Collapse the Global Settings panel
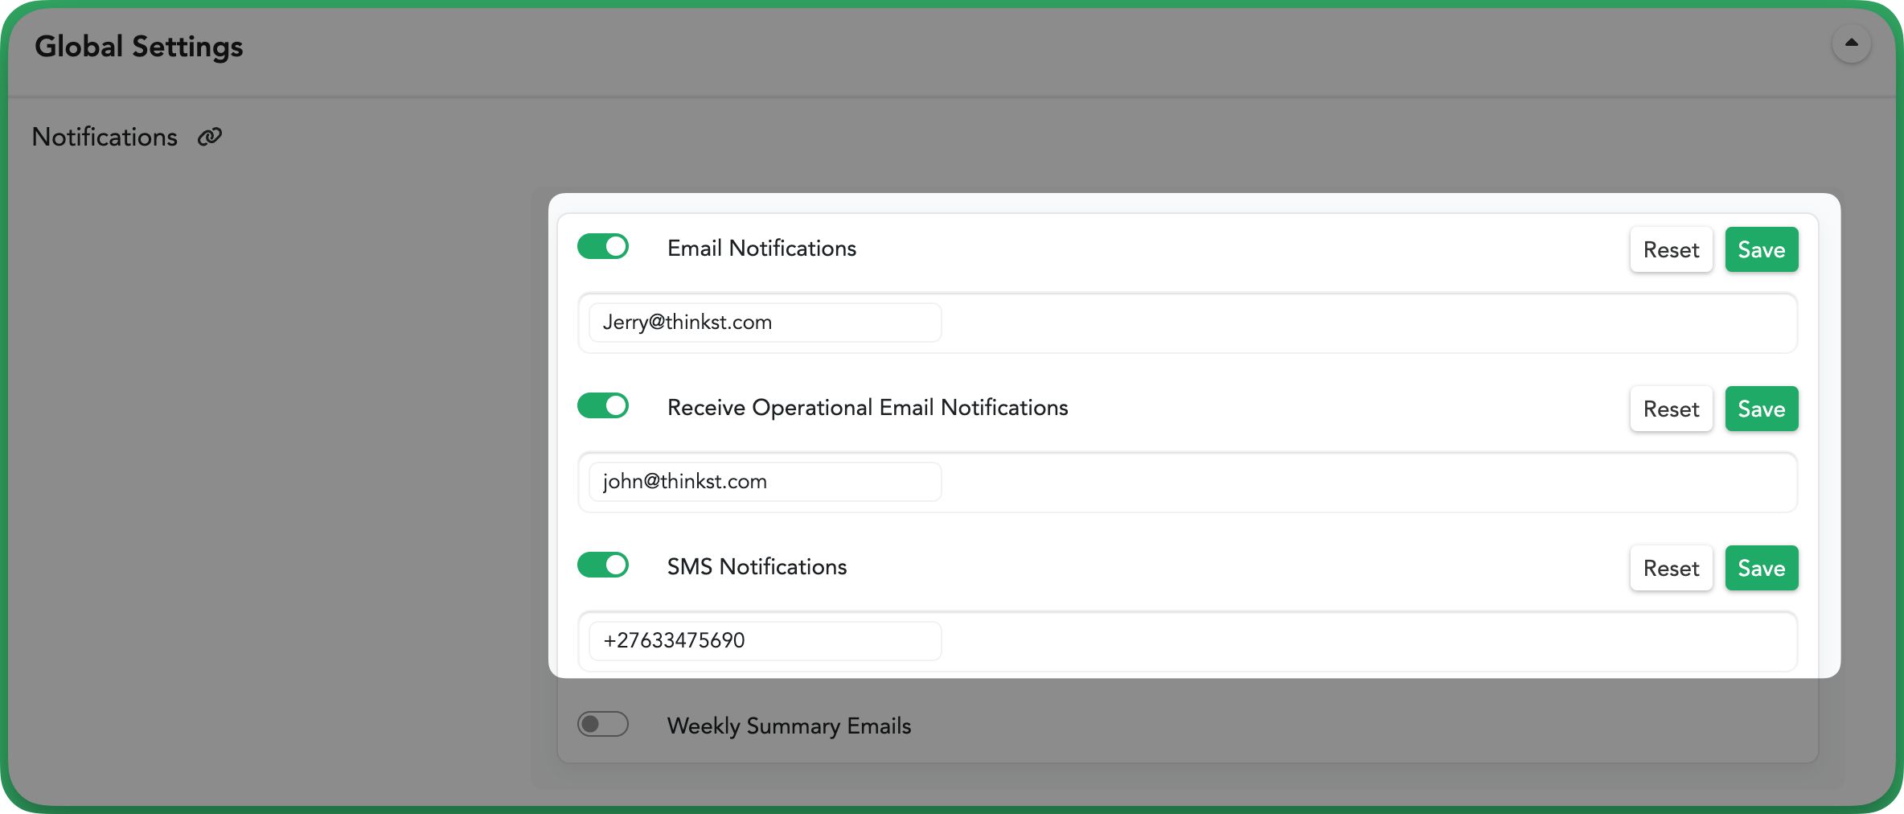Viewport: 1904px width, 814px height. [x=1851, y=43]
